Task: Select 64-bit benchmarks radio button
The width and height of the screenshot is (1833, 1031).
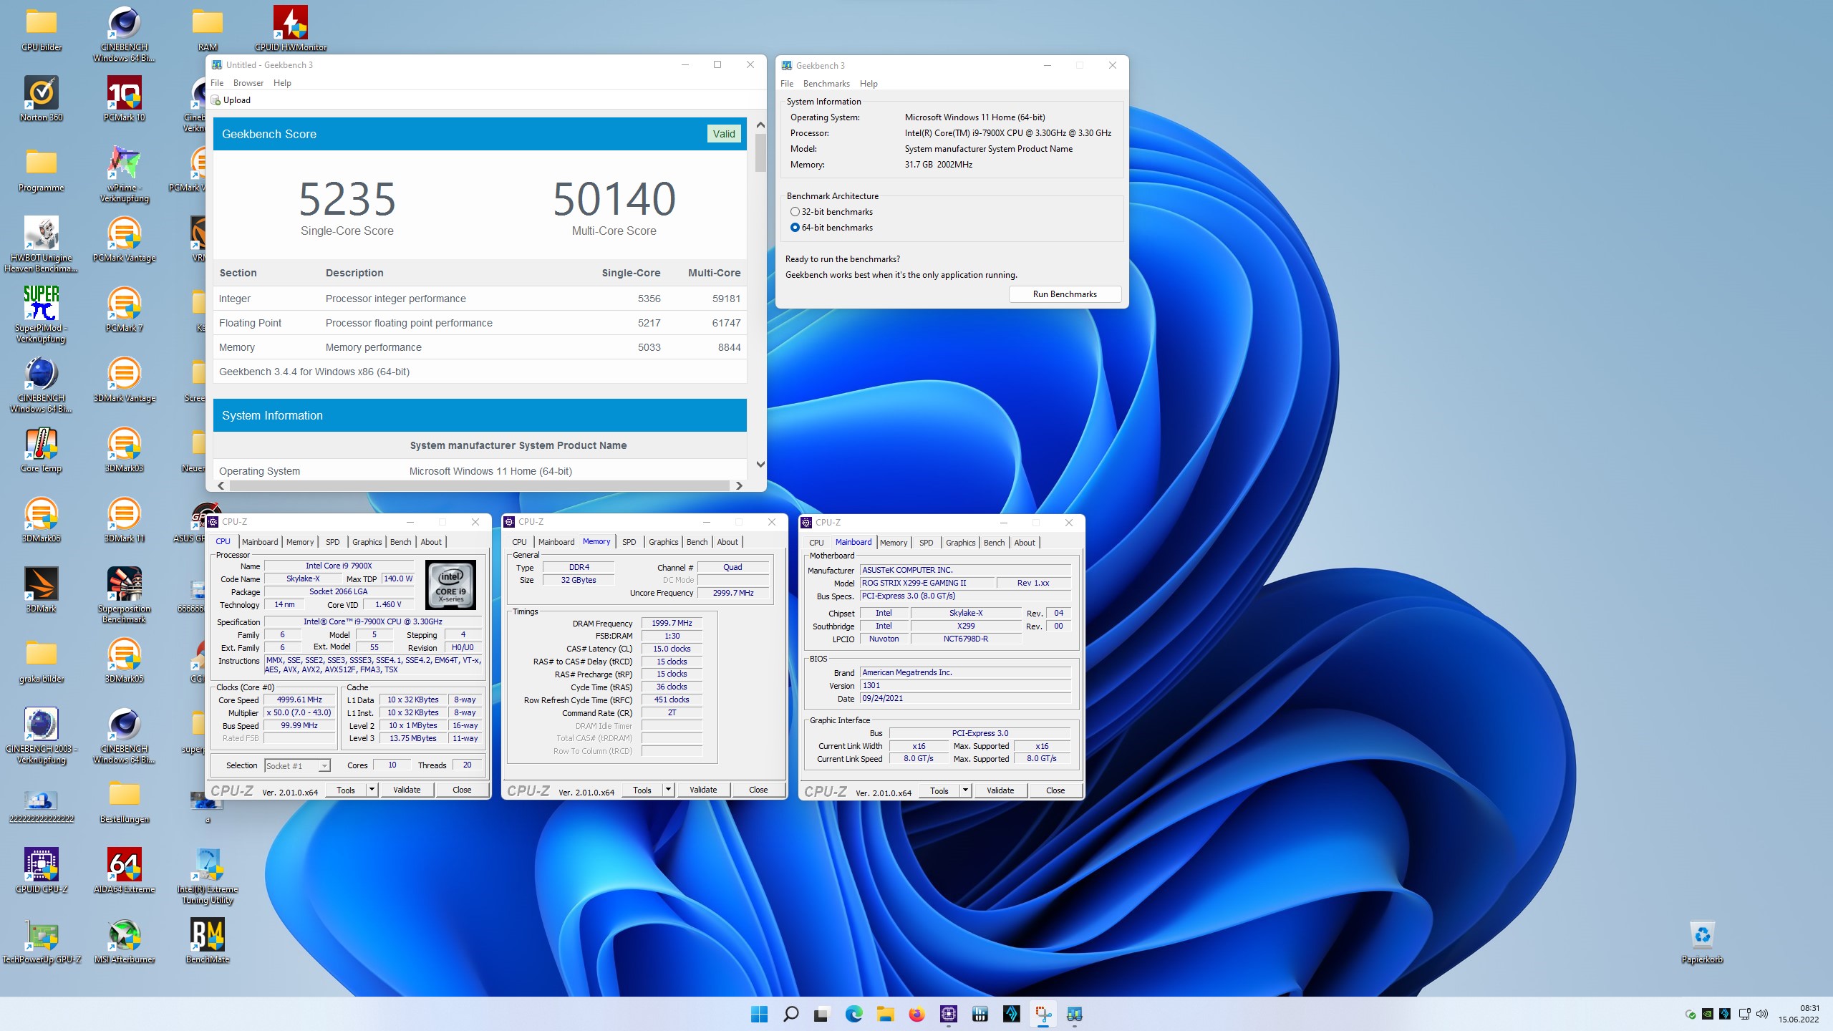Action: pyautogui.click(x=795, y=228)
